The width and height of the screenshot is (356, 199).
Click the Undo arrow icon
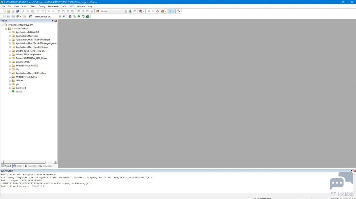point(38,11)
